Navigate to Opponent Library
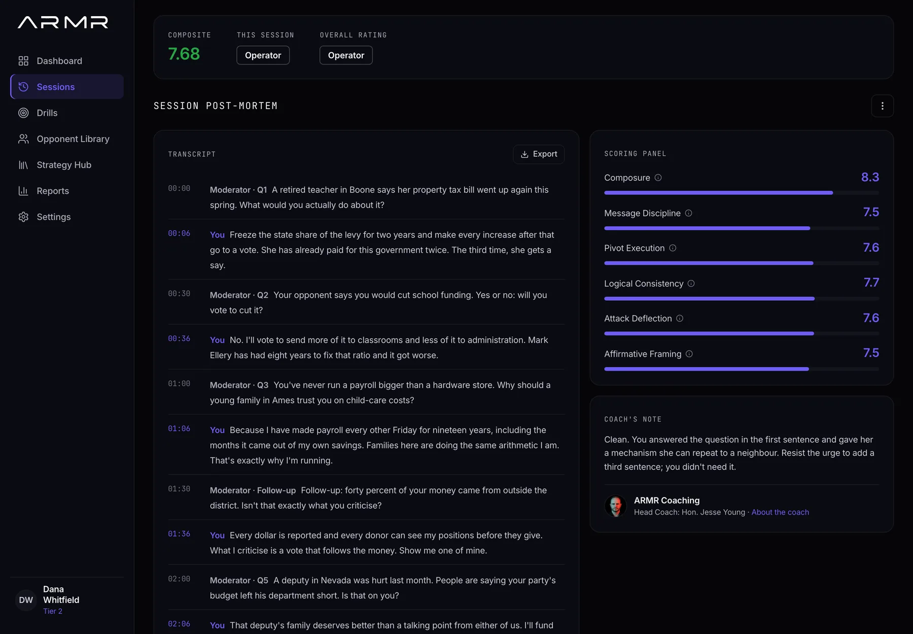 click(x=67, y=139)
